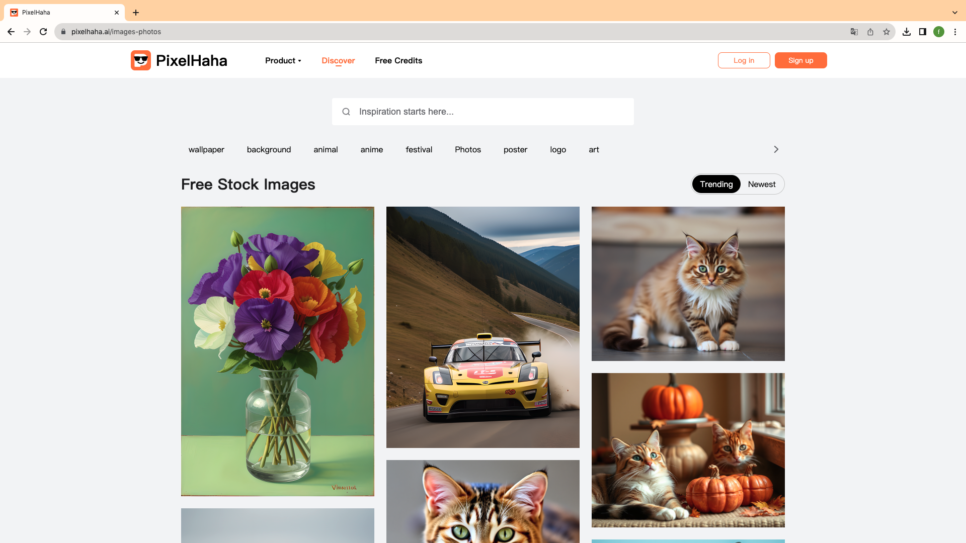Click the Sign up button

[801, 60]
